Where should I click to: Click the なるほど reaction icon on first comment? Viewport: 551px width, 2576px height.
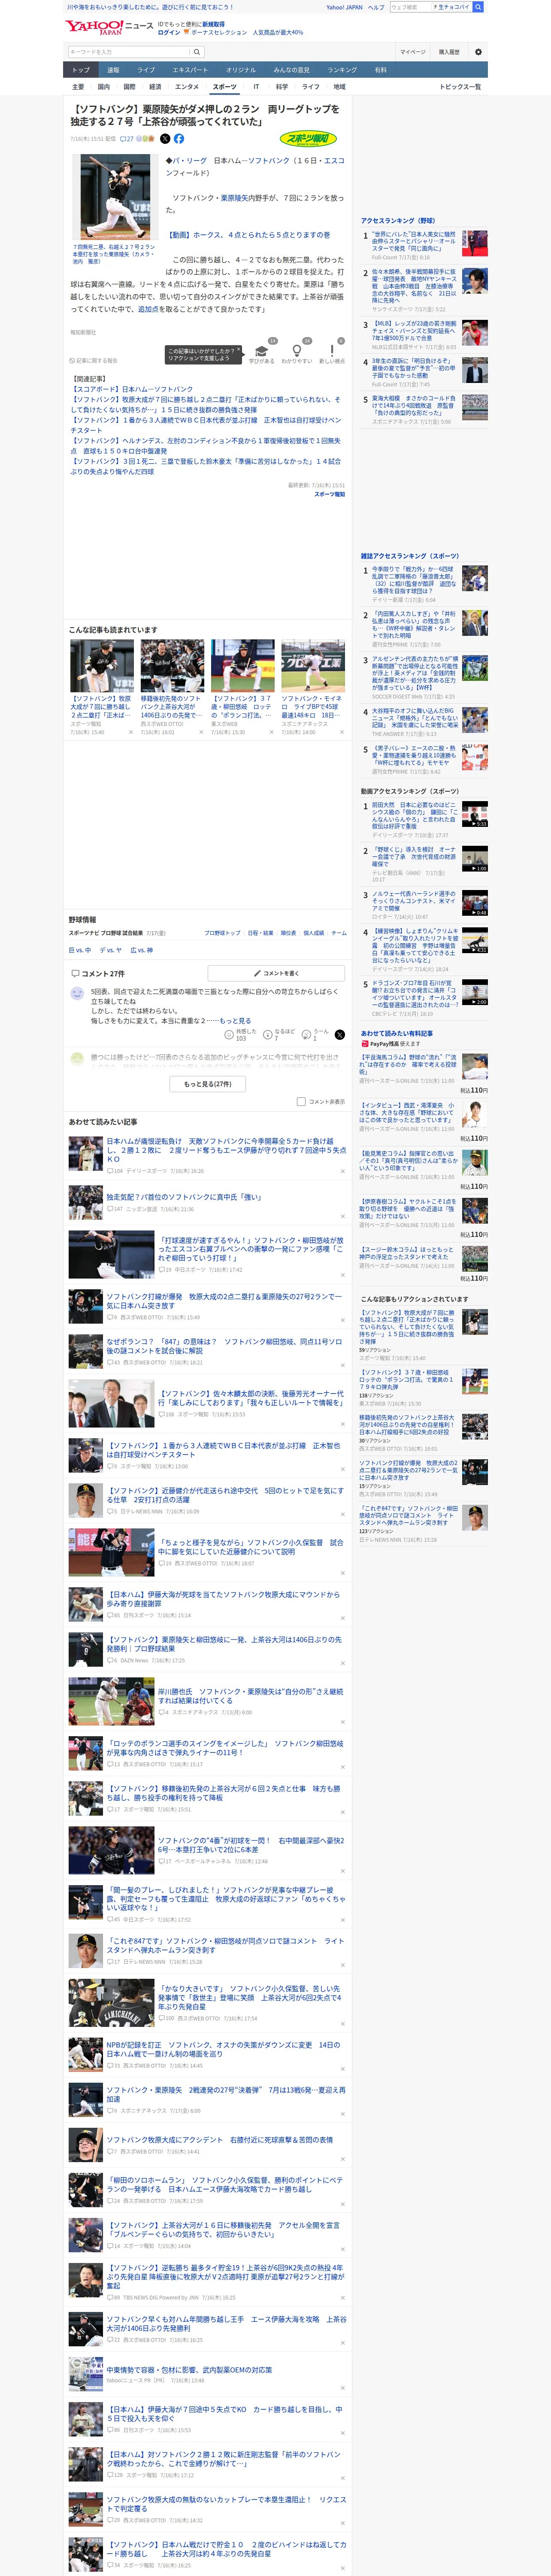268,1035
